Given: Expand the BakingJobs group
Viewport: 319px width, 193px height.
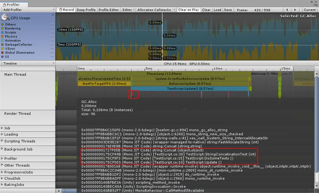Looking at the screenshot, I should click(x=2, y=184).
